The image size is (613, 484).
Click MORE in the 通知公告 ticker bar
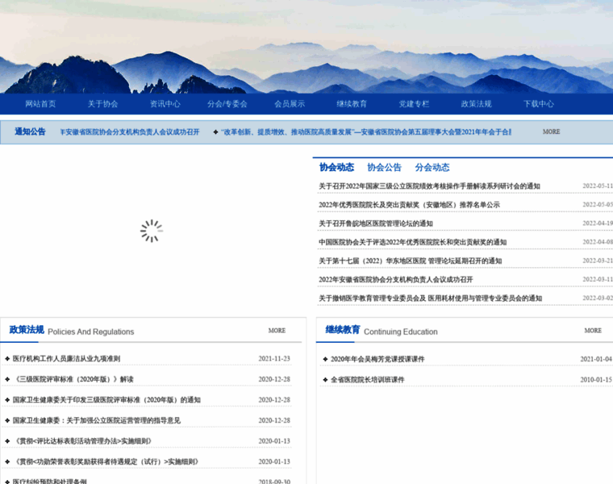tap(551, 131)
